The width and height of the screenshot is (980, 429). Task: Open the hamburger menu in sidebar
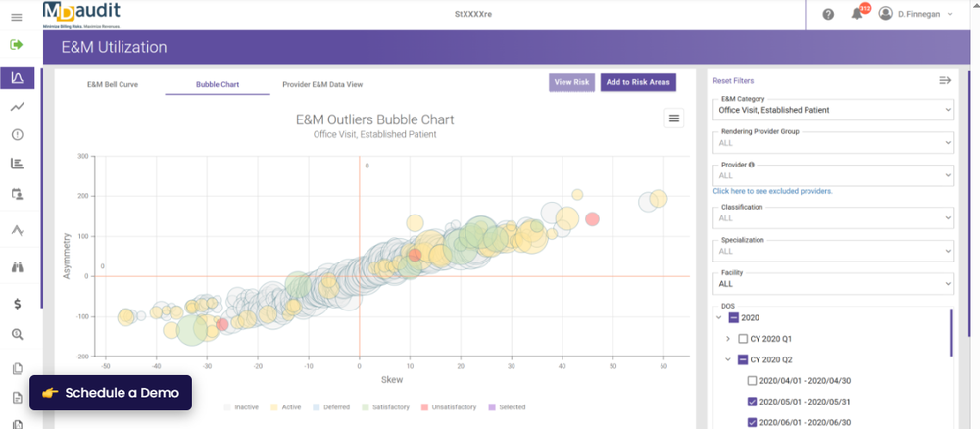[17, 18]
